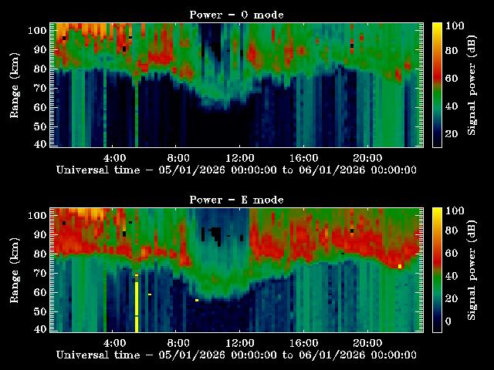Click the E mode signal power colorbar
The image size is (494, 370).
437,270
